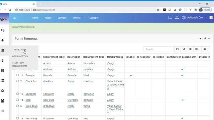Open the search icon in left sidebar
Viewport: 214px width, 120px height.
[x=2, y=30]
